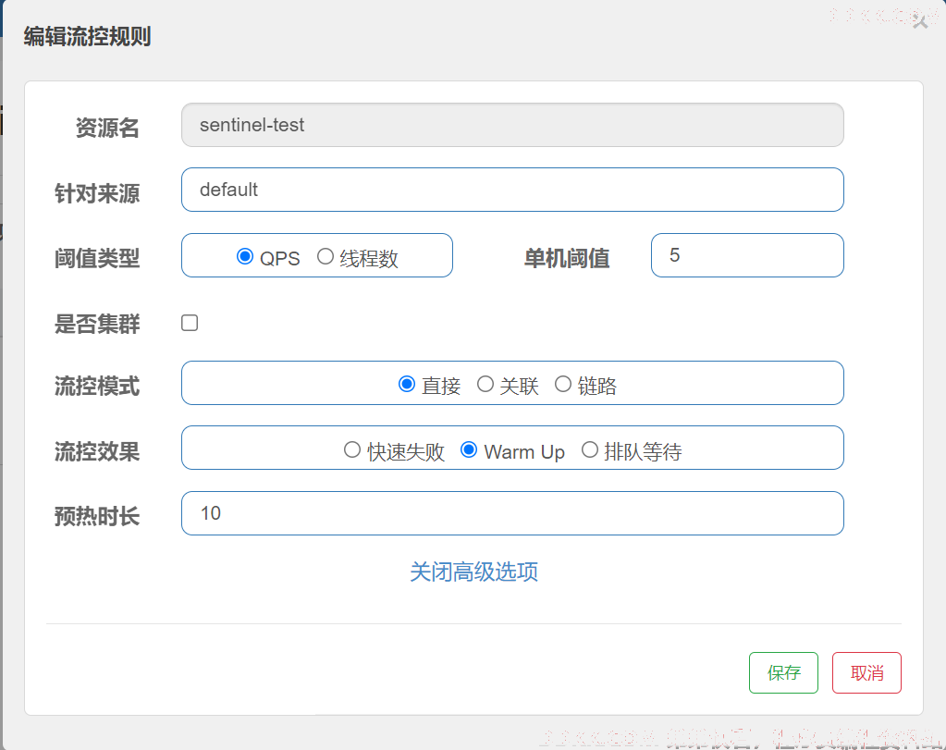Screen dimensions: 946x750
Task: Focus the 预热时长 input with 10
Action: (512, 513)
